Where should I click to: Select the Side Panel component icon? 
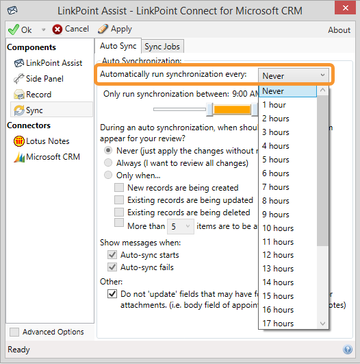(19, 79)
